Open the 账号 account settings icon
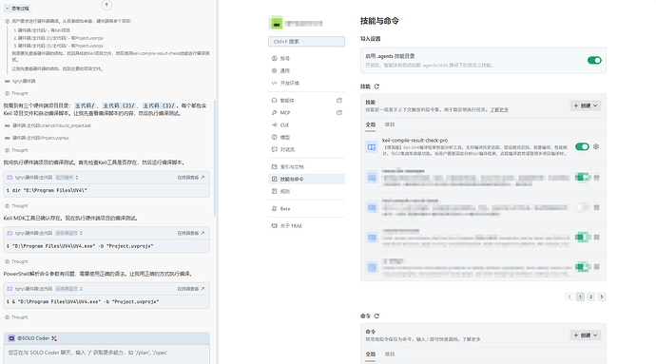The image size is (656, 364). tap(275, 59)
